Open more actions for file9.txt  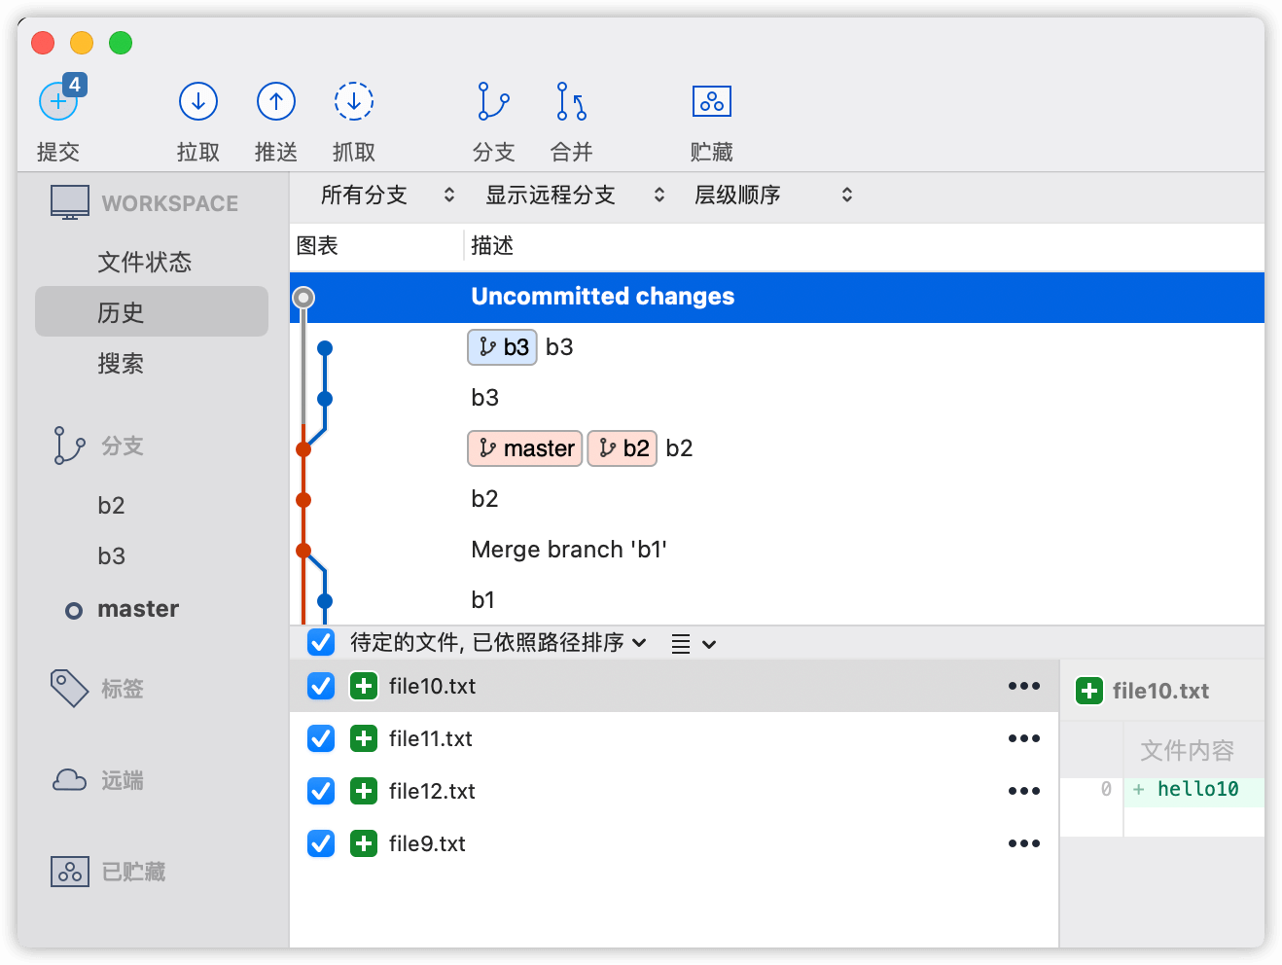(1024, 843)
